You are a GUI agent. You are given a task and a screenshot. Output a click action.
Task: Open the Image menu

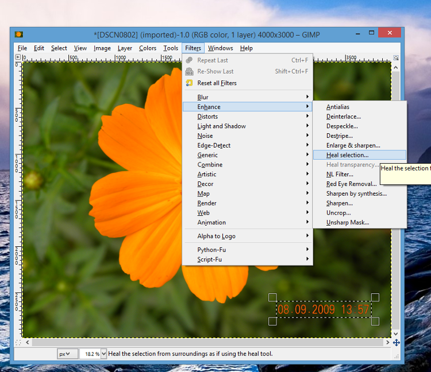point(102,48)
